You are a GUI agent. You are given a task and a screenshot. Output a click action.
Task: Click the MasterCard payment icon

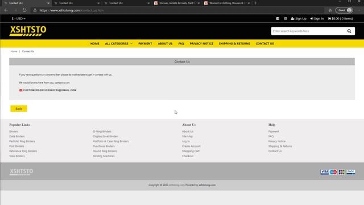[333, 172]
